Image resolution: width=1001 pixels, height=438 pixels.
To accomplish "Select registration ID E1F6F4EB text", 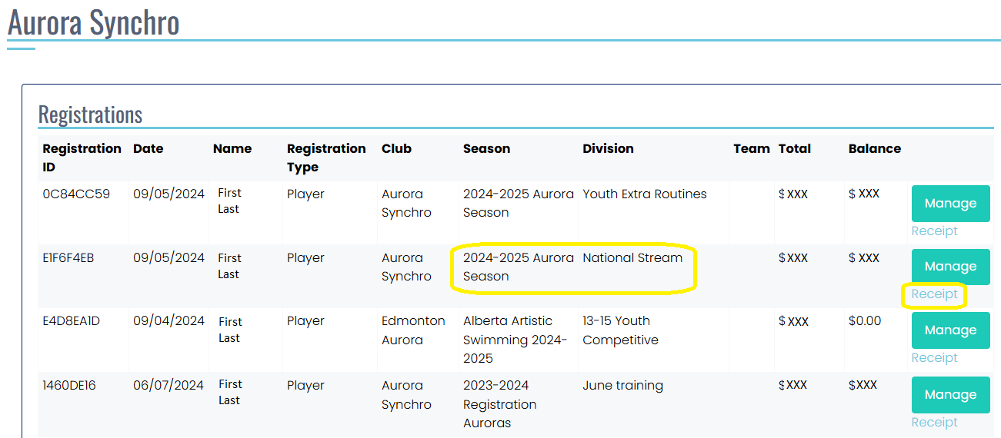I will pyautogui.click(x=68, y=258).
